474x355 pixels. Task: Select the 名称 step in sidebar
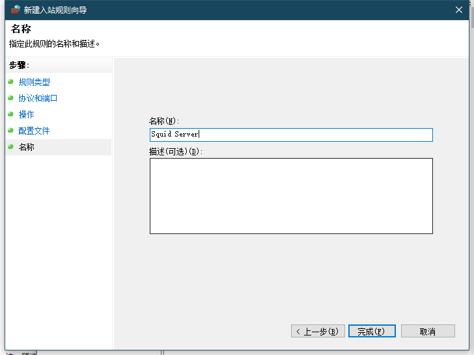26,147
